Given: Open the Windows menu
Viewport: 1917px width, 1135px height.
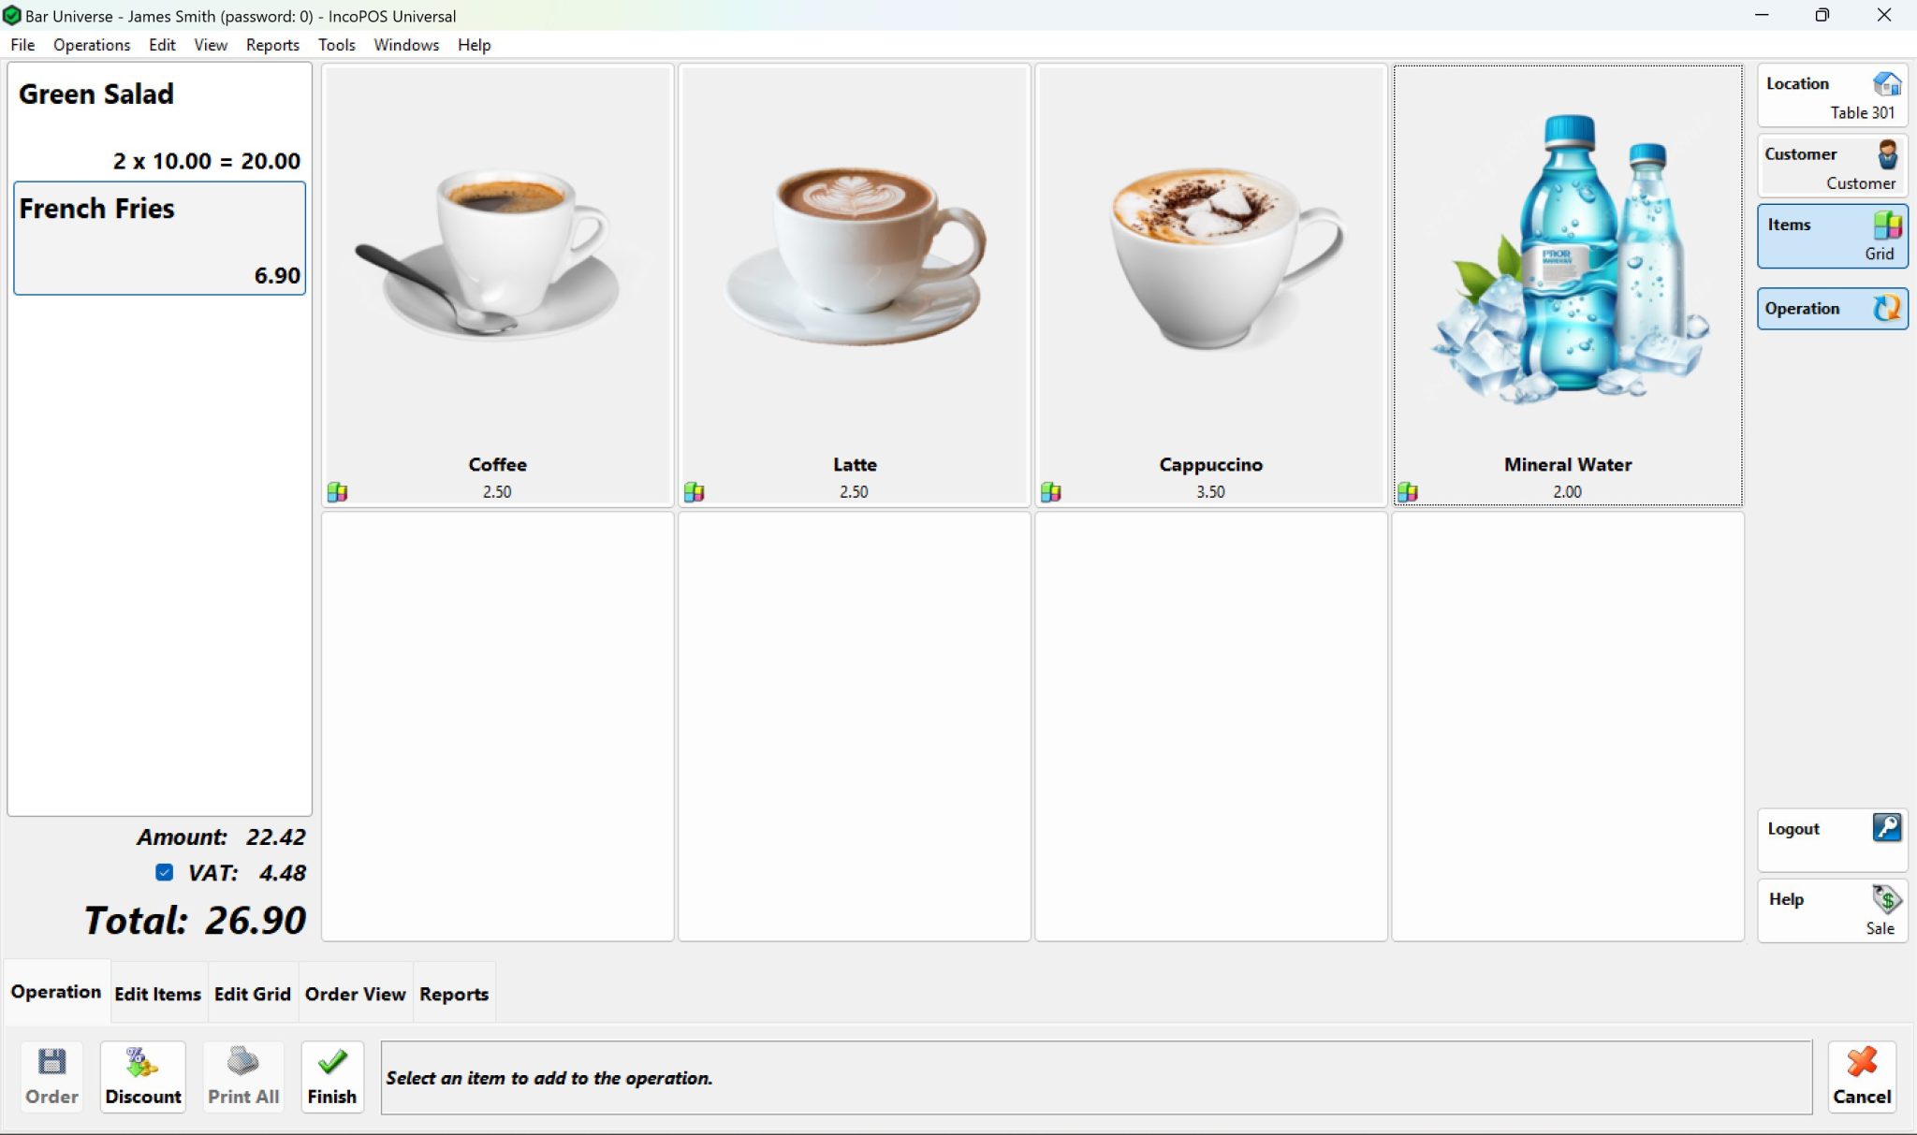Looking at the screenshot, I should click(406, 45).
